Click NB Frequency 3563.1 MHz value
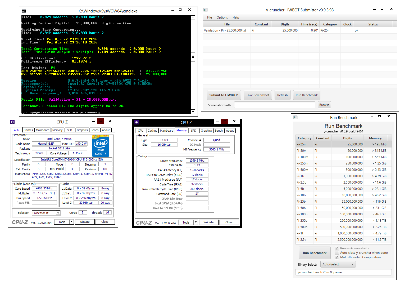 [217, 149]
